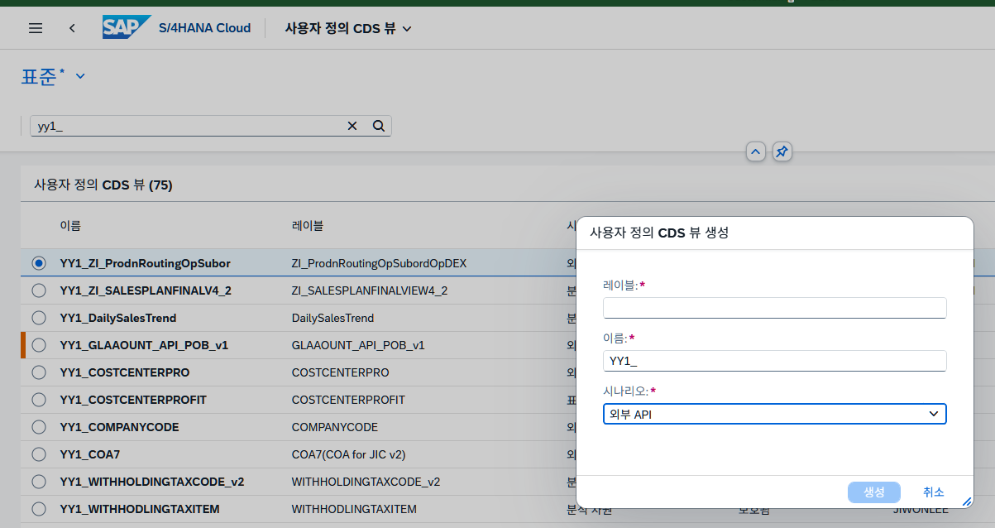Select radio for YY1_COSTCENTERPRO
The image size is (995, 528).
(39, 372)
